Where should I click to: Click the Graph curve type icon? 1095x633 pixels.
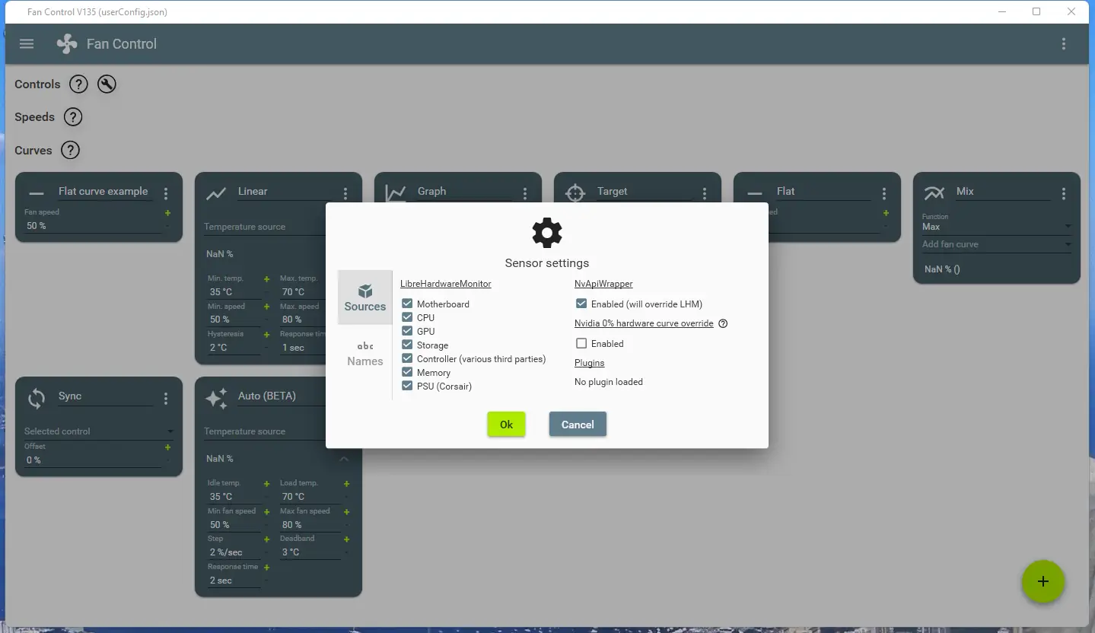396,193
